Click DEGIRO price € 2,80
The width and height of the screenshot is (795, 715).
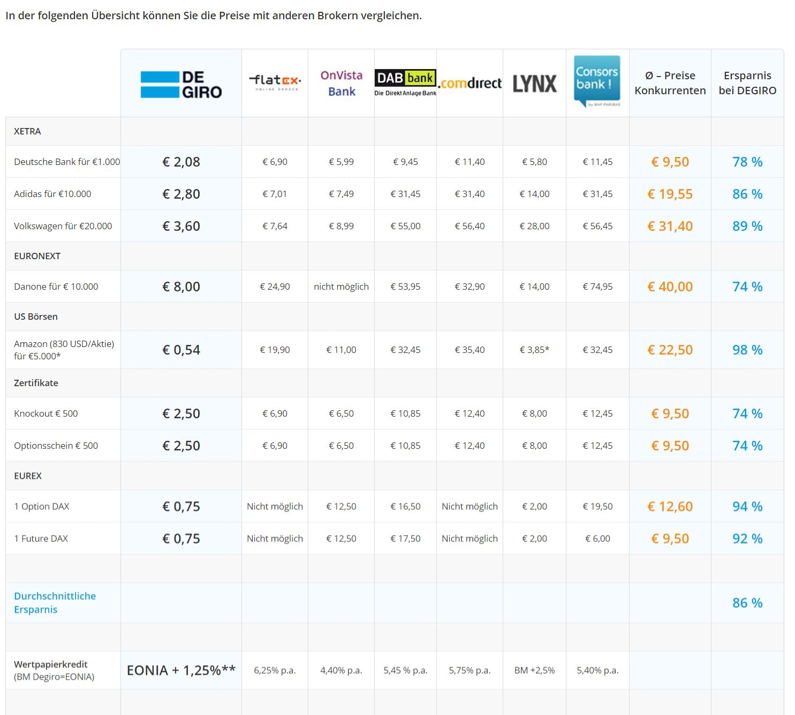pyautogui.click(x=181, y=194)
